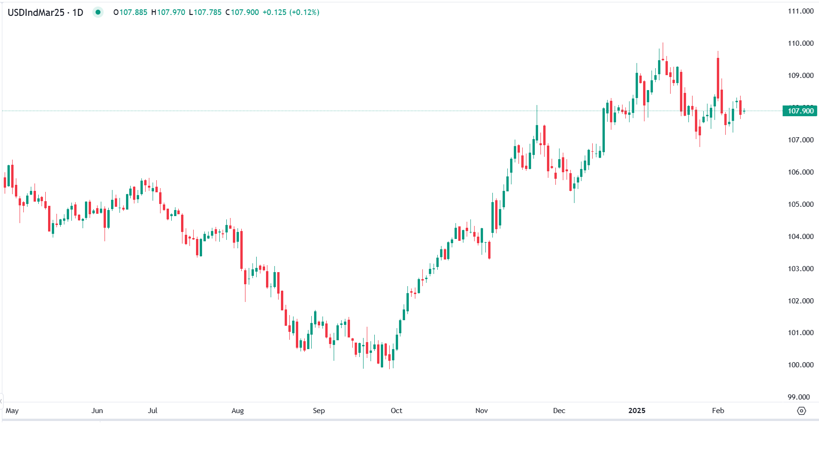Open chart settings with the hexagon icon
This screenshot has height=449, width=819.
coord(802,411)
